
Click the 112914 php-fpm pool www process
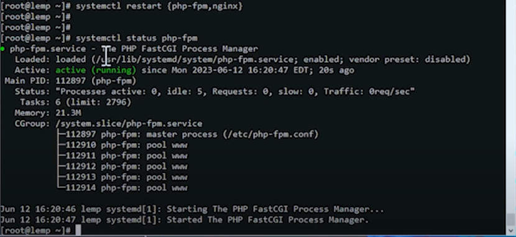[x=126, y=188]
